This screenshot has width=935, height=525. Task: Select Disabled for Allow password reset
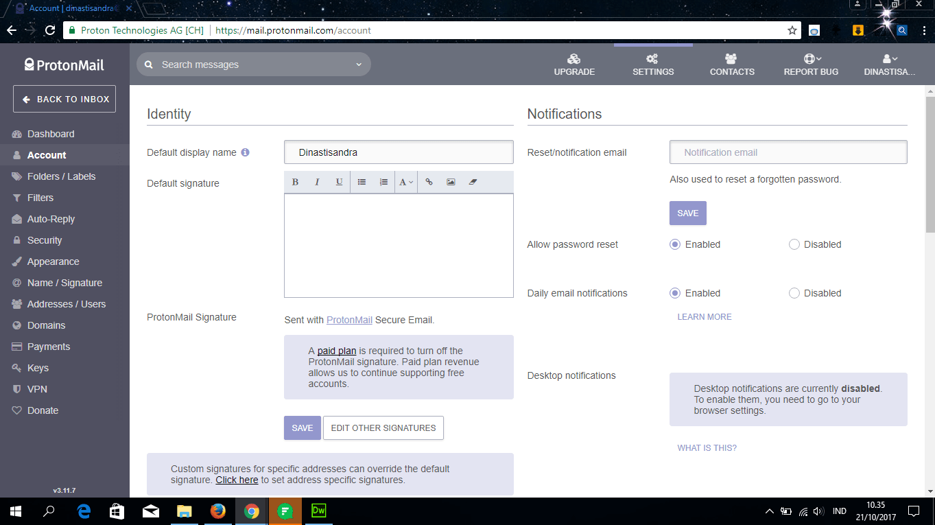click(x=794, y=244)
